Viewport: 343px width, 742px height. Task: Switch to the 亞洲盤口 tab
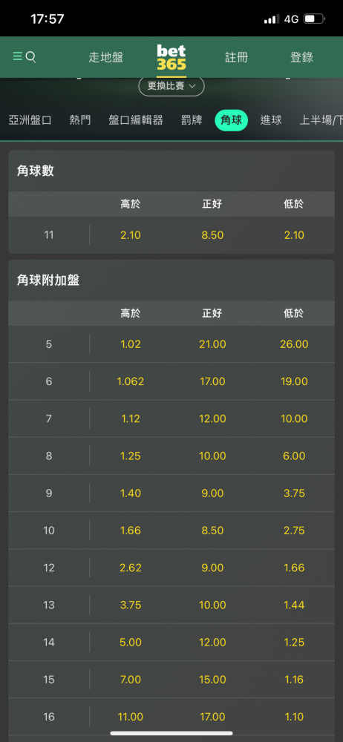coord(30,120)
